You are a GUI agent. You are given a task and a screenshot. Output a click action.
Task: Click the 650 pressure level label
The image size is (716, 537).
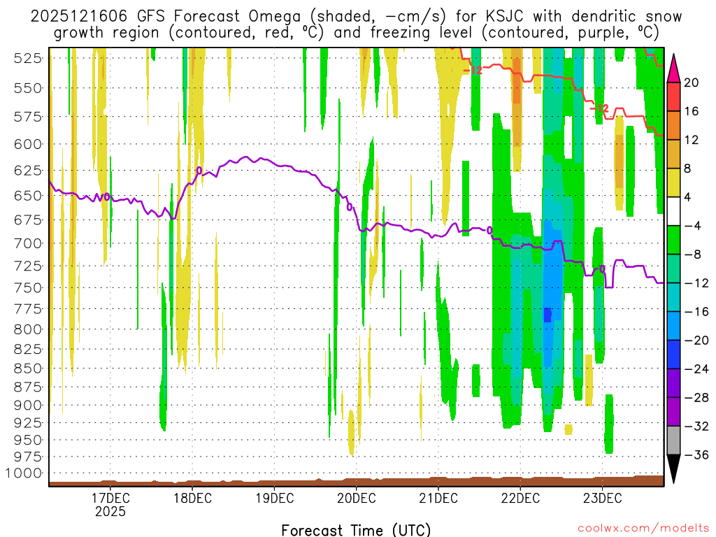(x=27, y=196)
